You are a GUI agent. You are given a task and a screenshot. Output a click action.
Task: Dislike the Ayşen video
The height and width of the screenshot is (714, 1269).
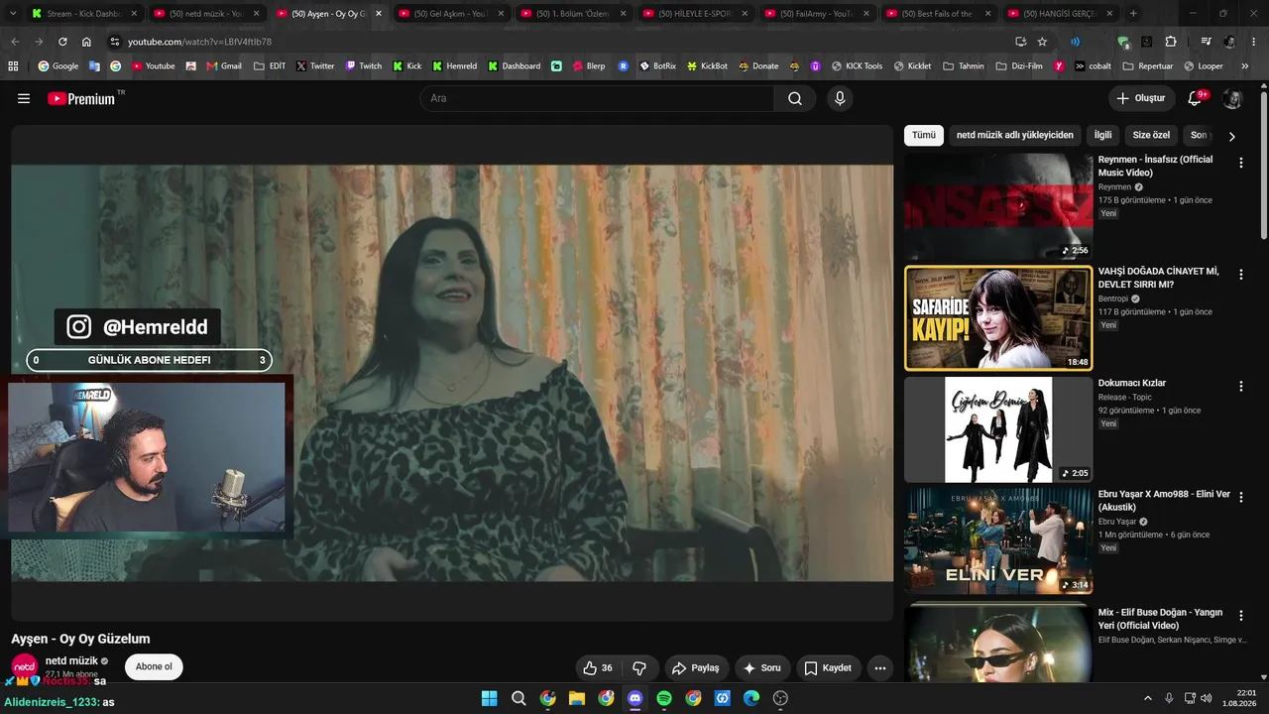point(639,668)
